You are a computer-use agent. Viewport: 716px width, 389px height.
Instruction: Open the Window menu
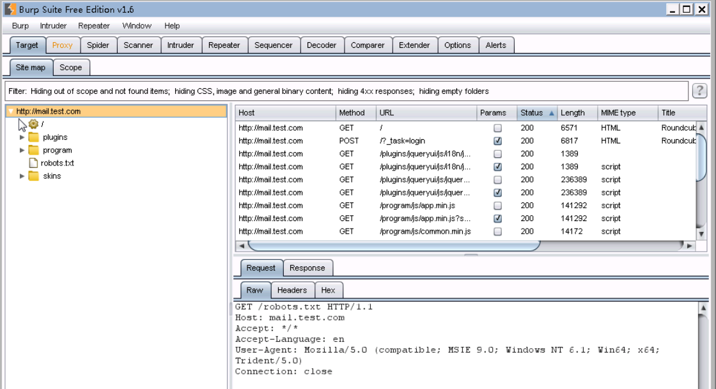137,26
